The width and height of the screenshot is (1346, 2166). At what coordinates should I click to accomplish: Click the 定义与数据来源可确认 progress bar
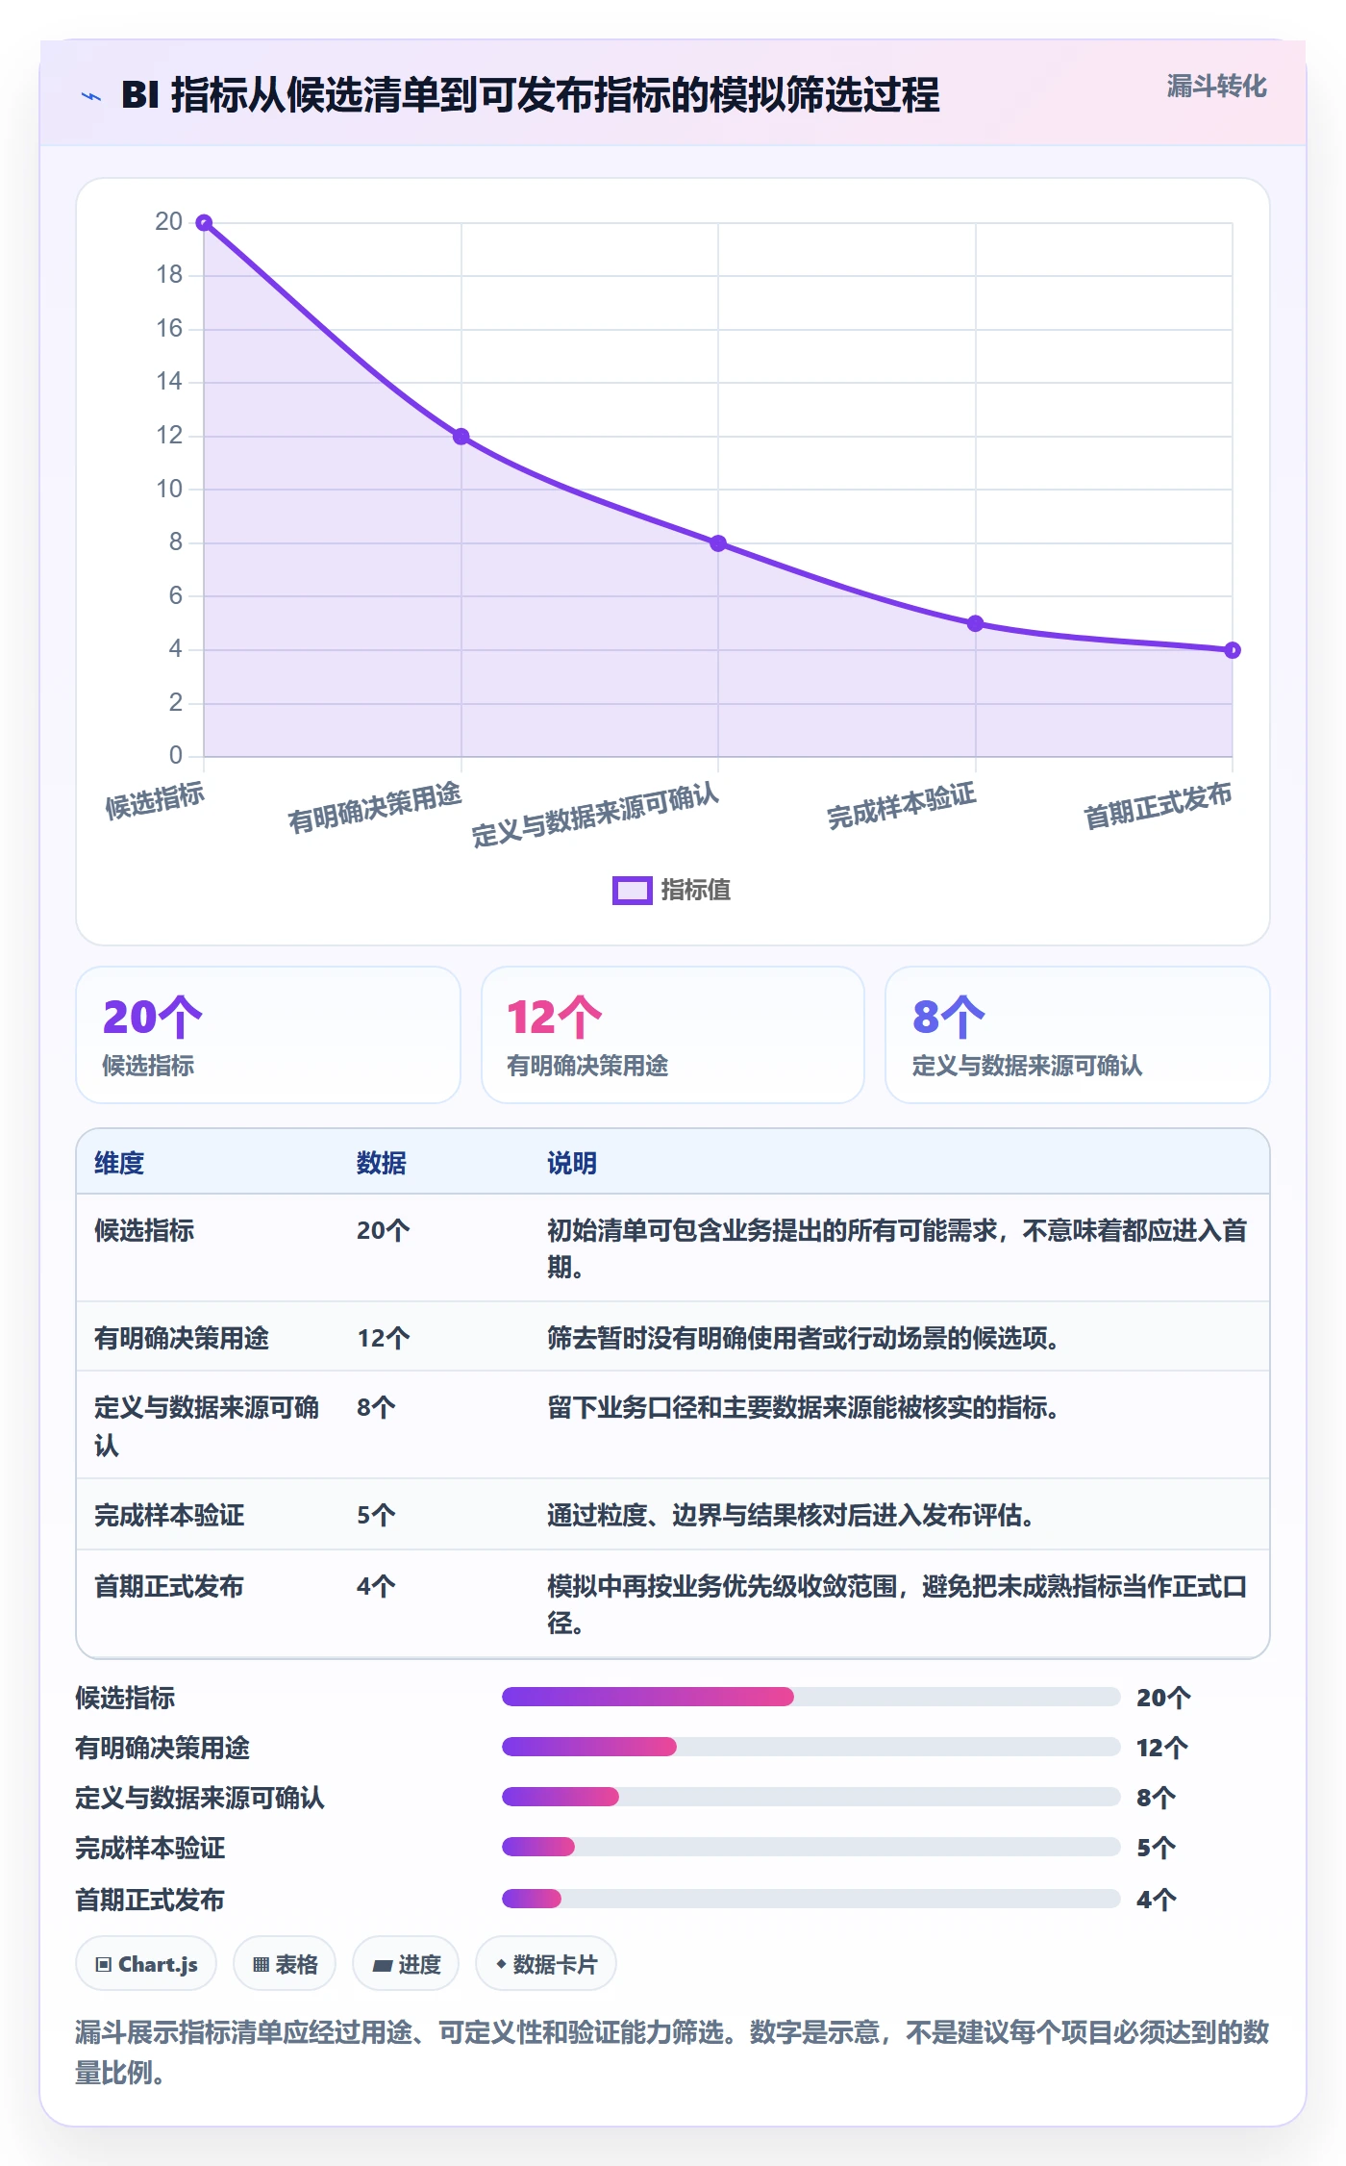coord(810,1797)
